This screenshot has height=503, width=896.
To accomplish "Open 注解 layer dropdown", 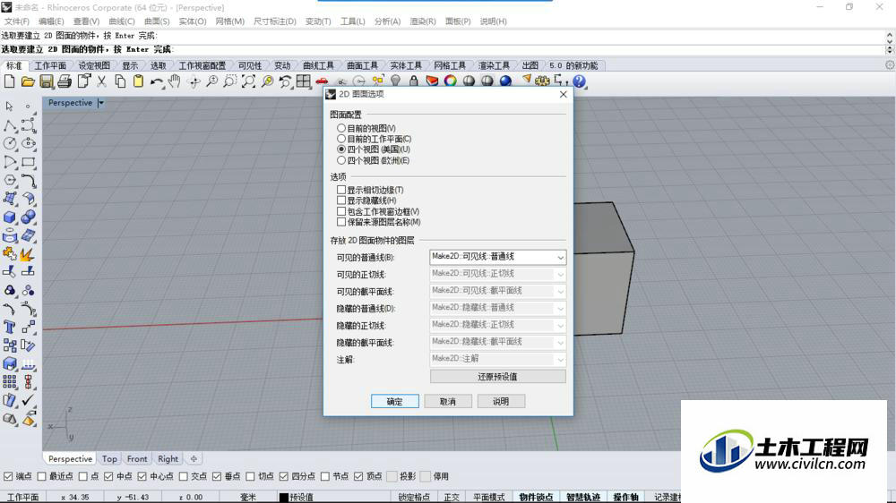I will (x=497, y=359).
